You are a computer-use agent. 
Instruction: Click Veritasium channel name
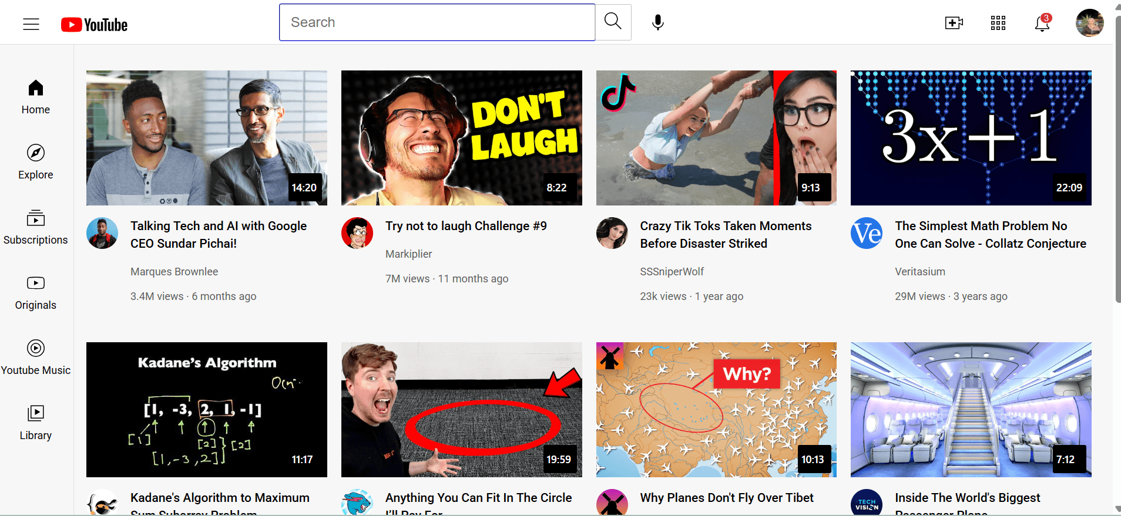click(x=920, y=272)
